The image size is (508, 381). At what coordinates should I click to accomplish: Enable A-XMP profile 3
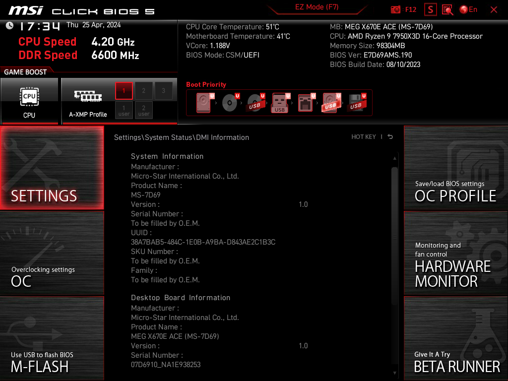(x=163, y=91)
